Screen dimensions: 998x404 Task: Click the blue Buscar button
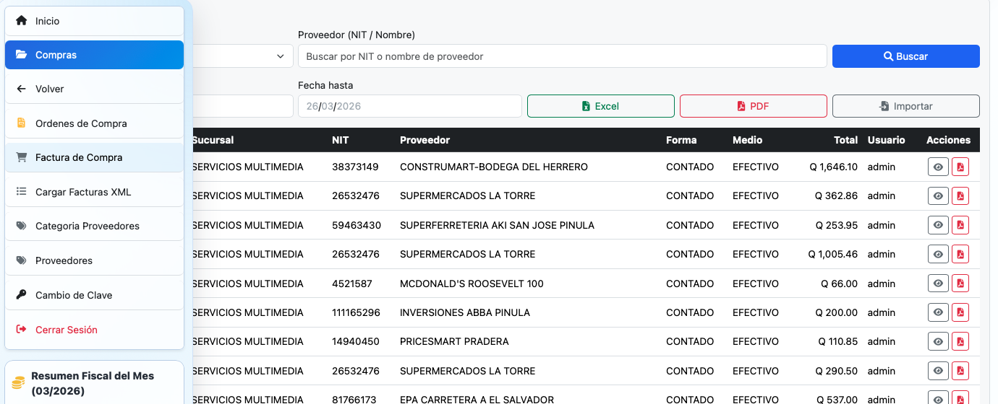905,56
